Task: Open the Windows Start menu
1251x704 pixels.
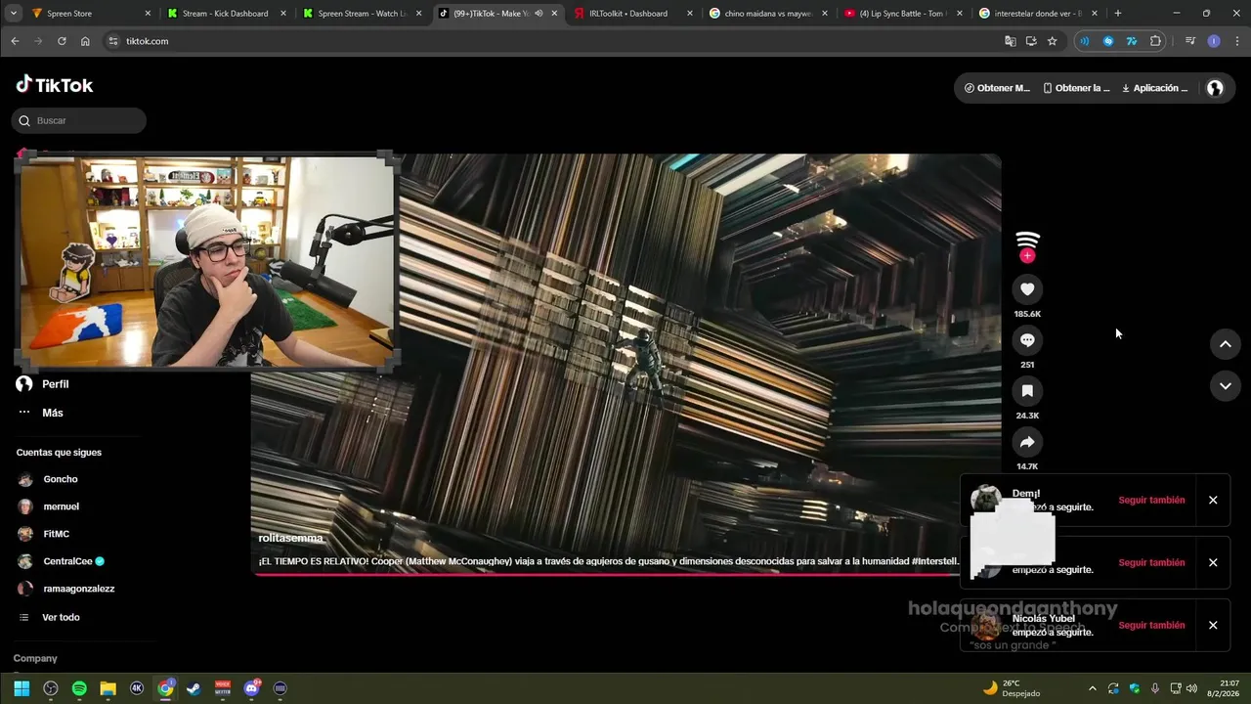Action: click(x=22, y=688)
